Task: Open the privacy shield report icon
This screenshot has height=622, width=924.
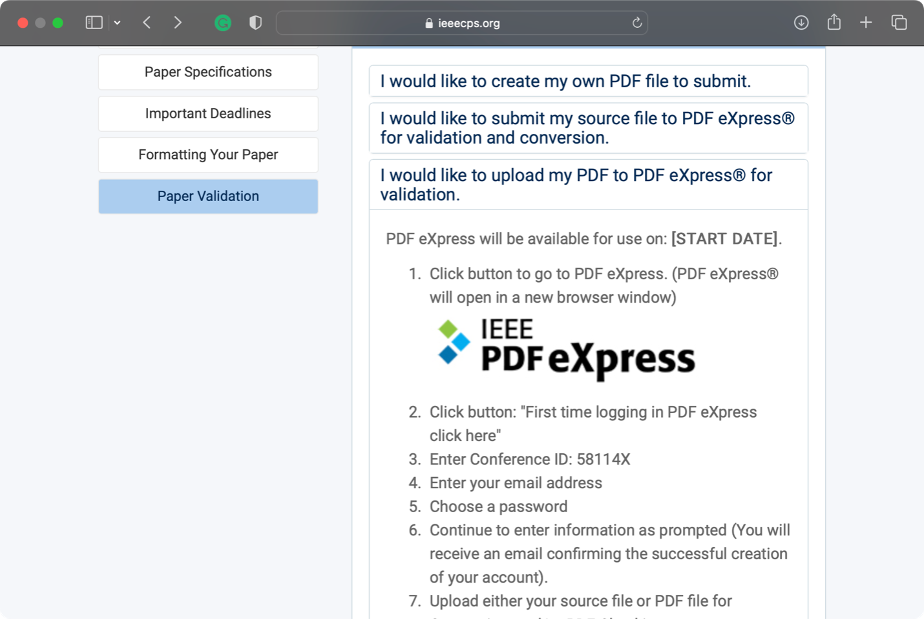Action: point(255,23)
